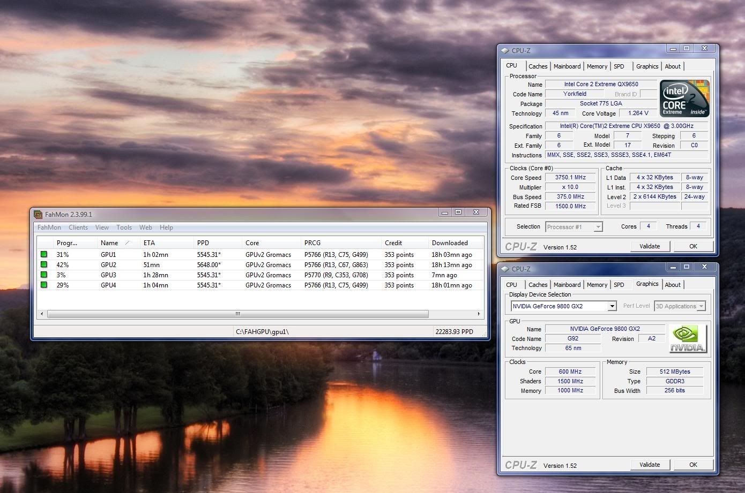Viewport: 745px width, 493px height.
Task: Switch to CPU tab in lower CPU-Z
Action: (x=512, y=285)
